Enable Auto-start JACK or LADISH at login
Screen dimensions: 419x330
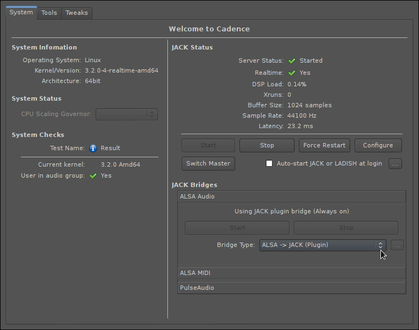pyautogui.click(x=269, y=163)
